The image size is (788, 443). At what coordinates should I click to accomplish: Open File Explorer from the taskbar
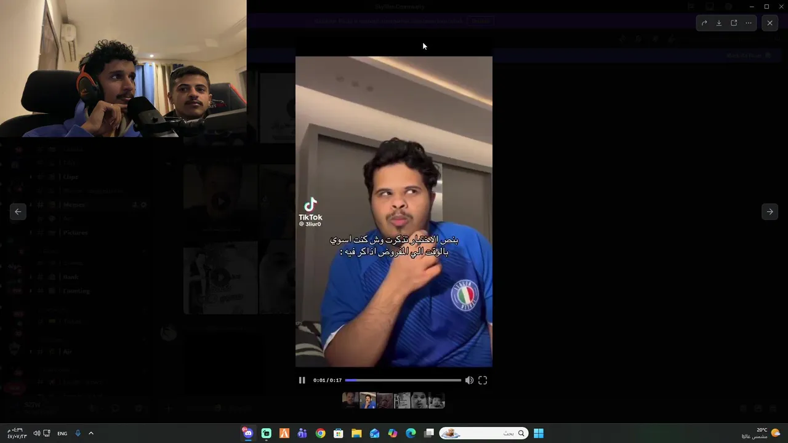pos(356,433)
